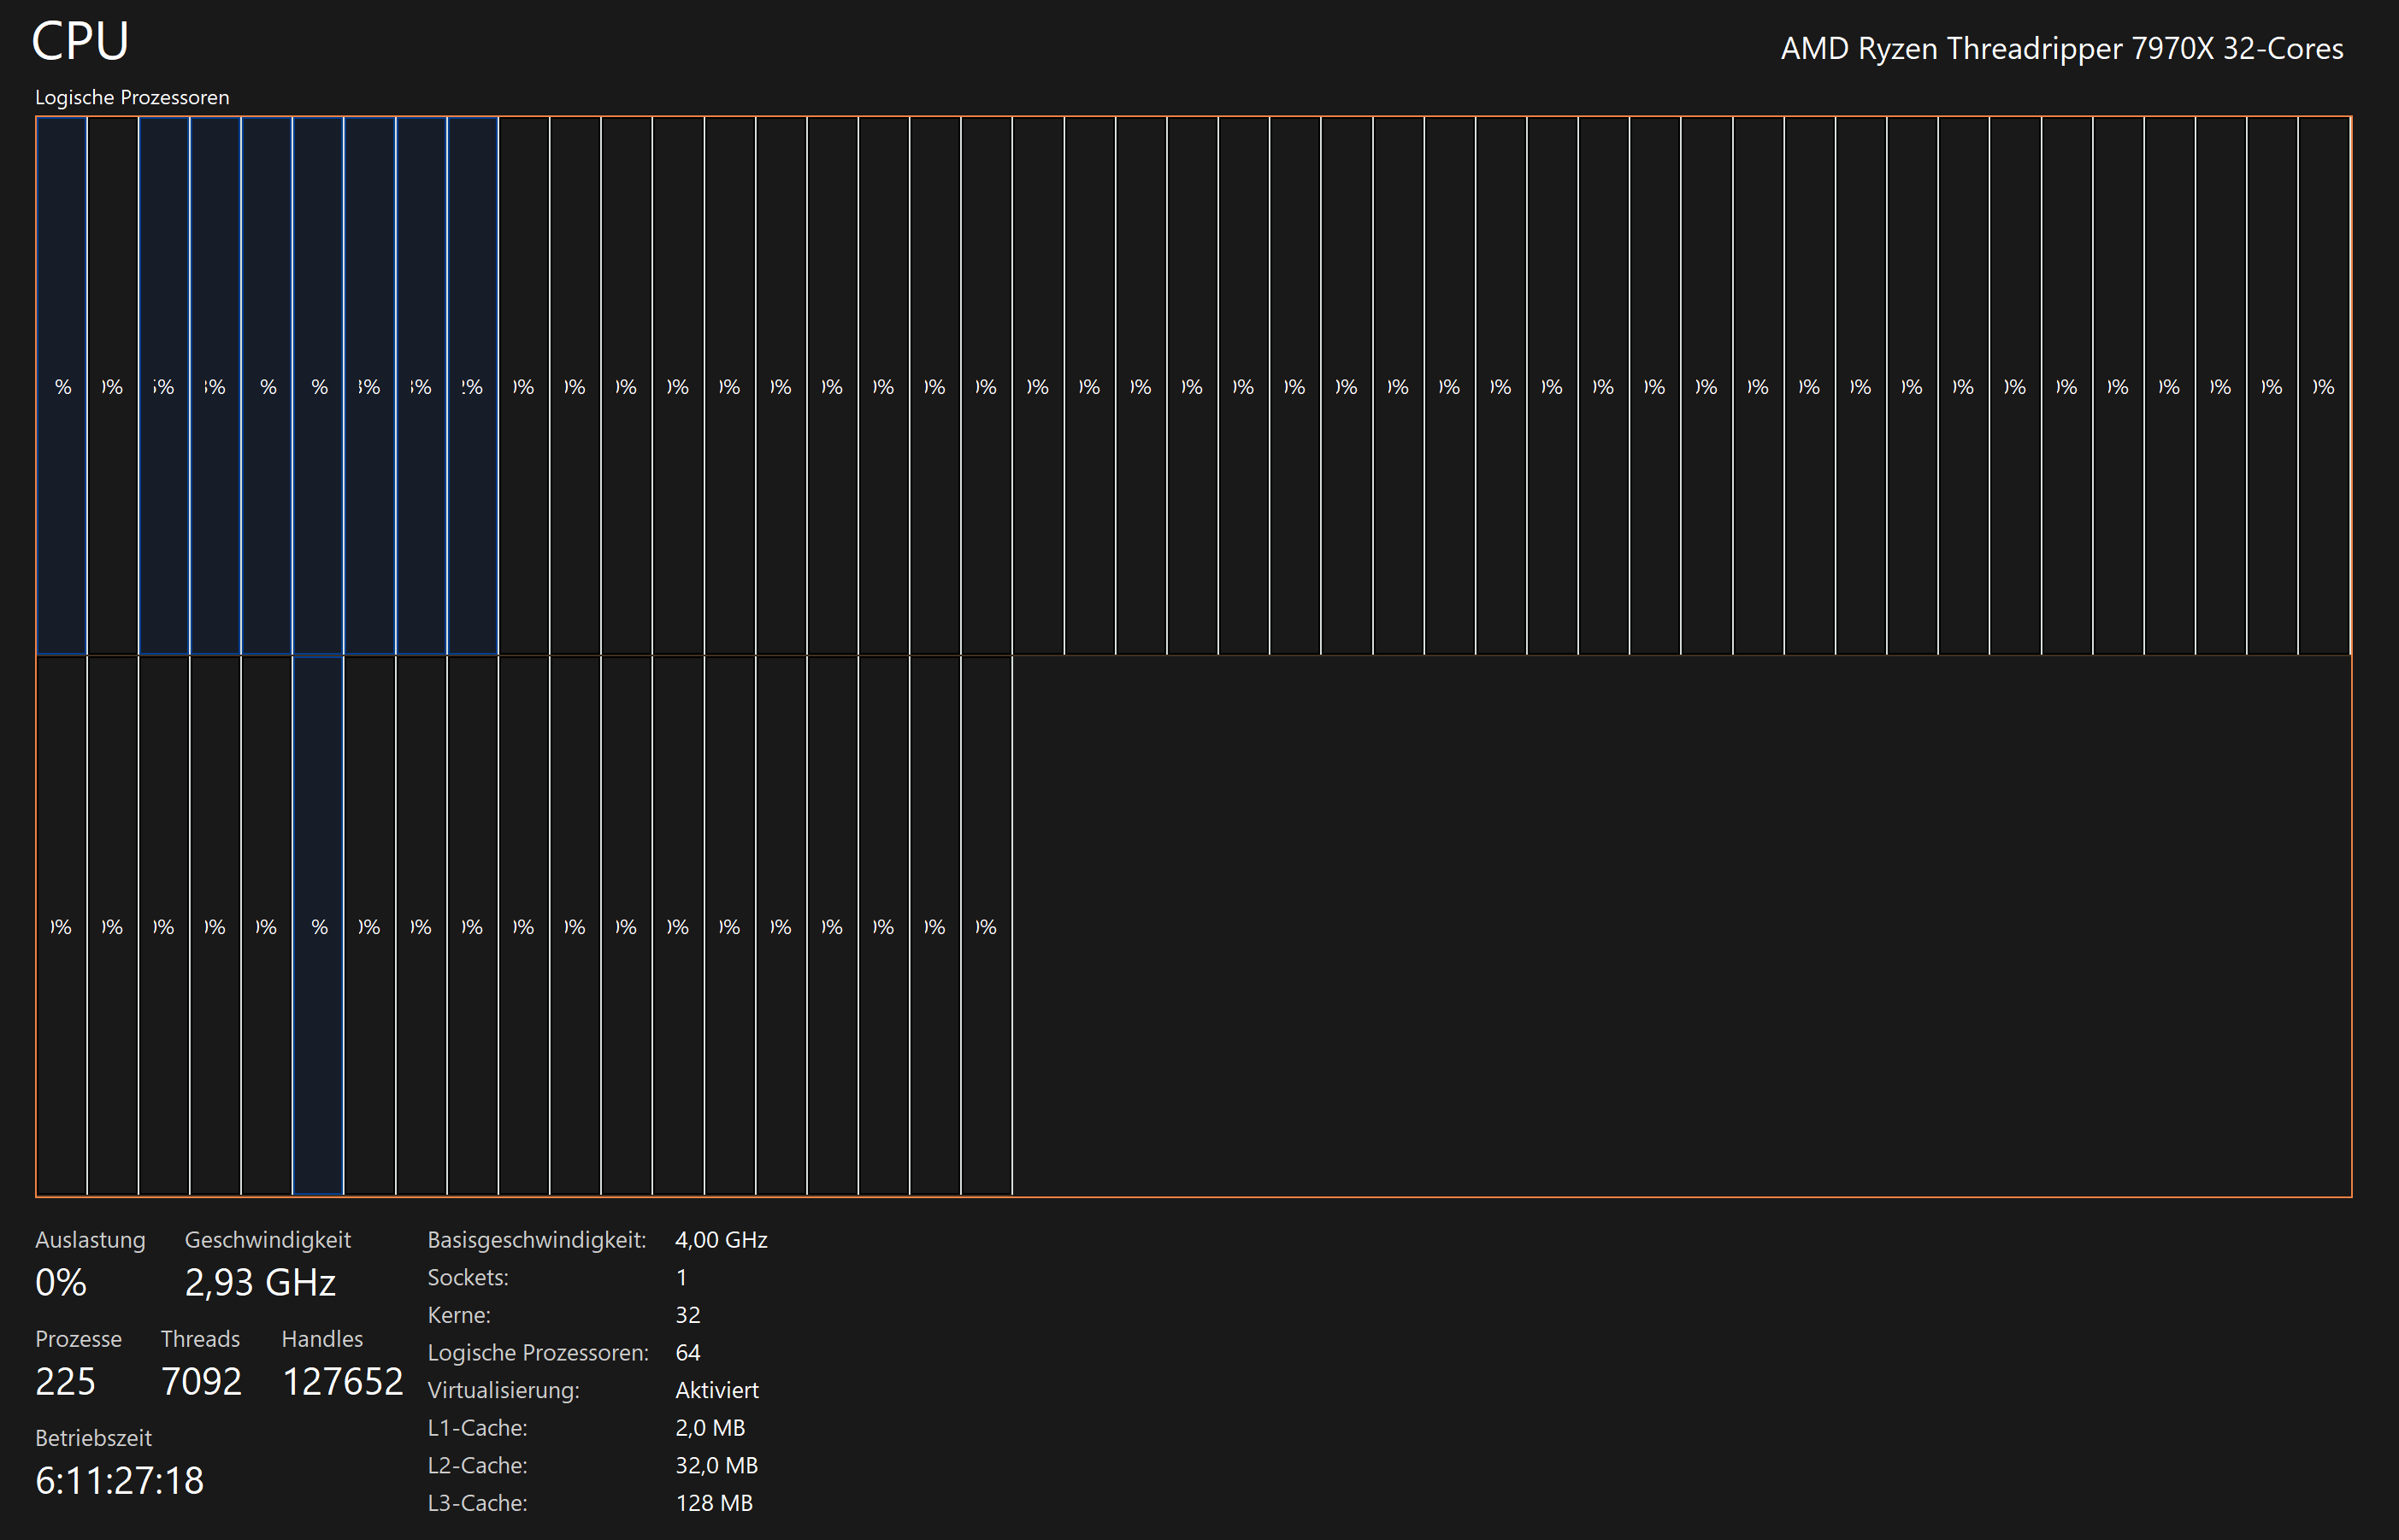Select the first processor graph in top row
2399x1540 pixels.
(62, 386)
